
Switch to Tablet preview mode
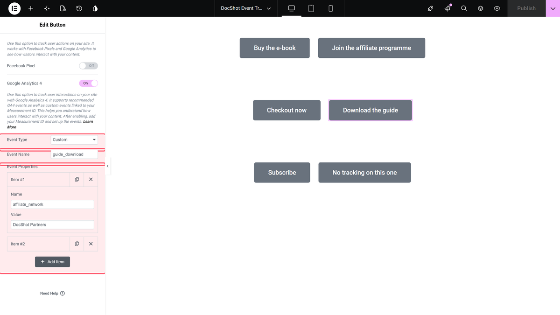click(x=311, y=8)
